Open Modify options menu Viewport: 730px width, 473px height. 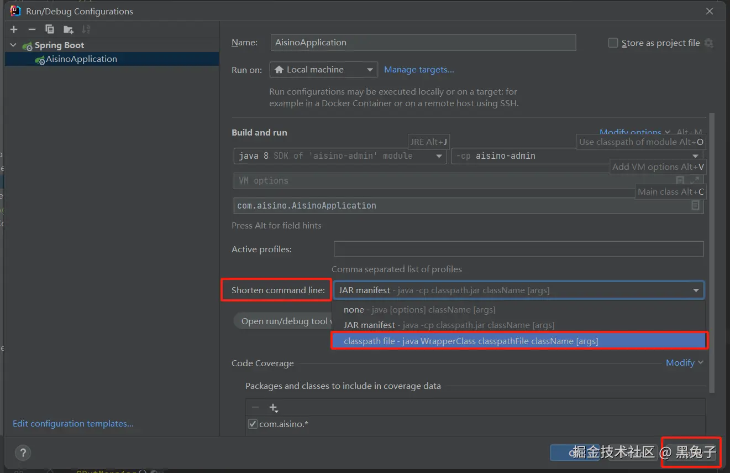click(x=634, y=132)
